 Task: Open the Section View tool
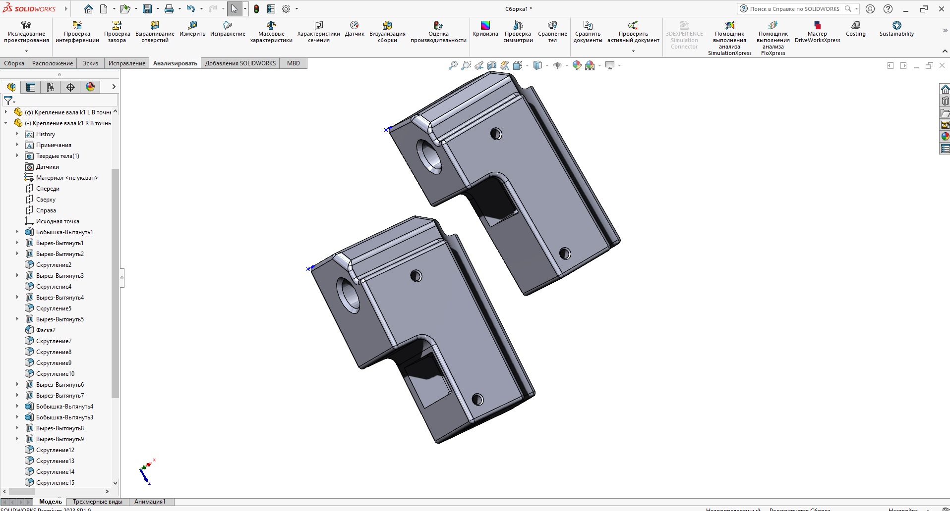point(492,65)
